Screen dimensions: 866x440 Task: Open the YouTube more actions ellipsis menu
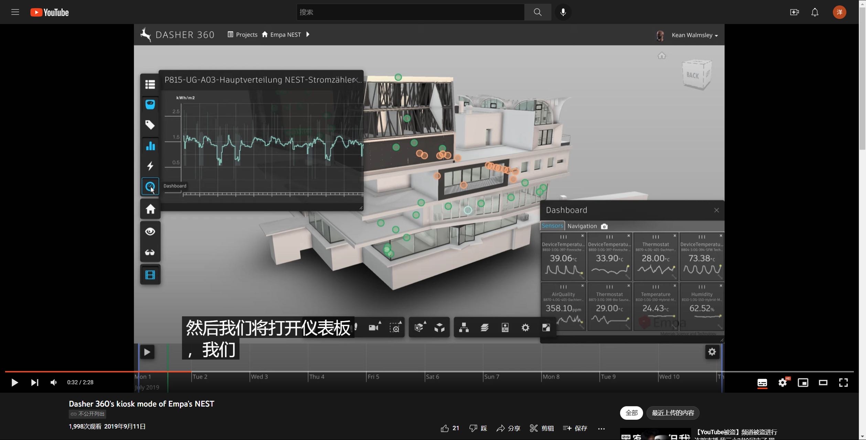[601, 428]
